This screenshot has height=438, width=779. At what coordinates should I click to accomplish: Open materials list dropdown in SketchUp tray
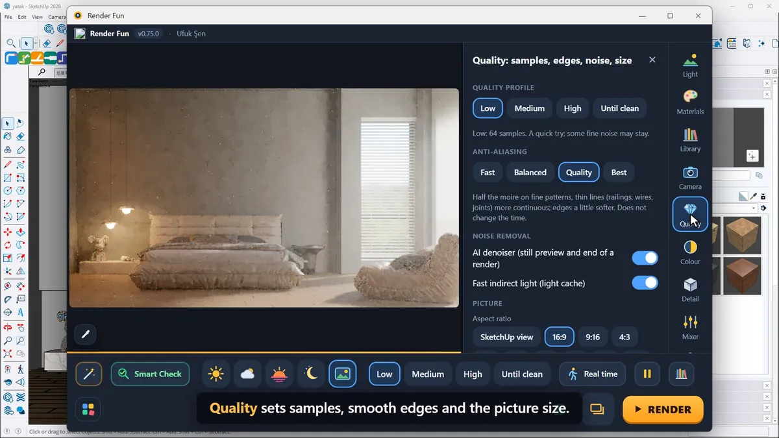pos(754,208)
